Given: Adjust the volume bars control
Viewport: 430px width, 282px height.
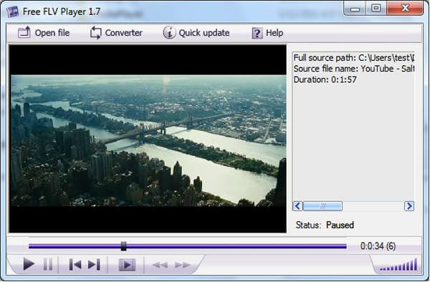Looking at the screenshot, I should click(398, 265).
